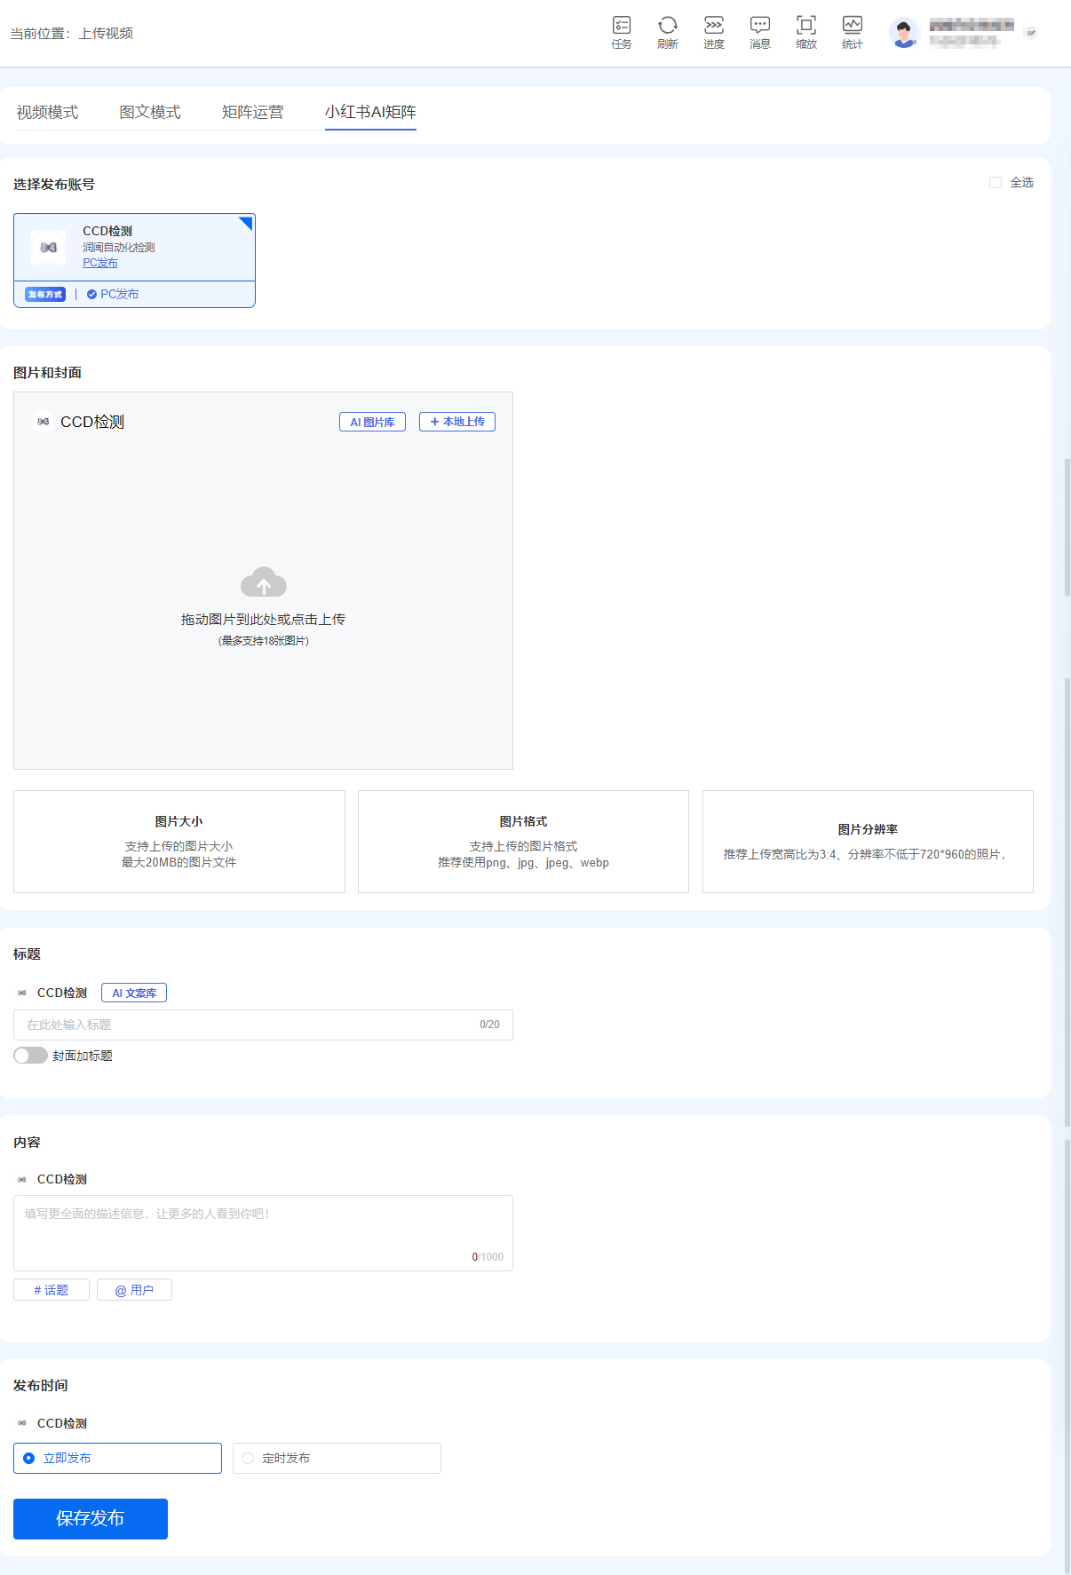Click the 本地上传 upload button

[457, 422]
